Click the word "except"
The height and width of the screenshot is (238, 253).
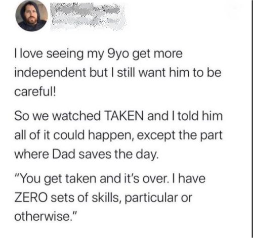tap(156, 136)
